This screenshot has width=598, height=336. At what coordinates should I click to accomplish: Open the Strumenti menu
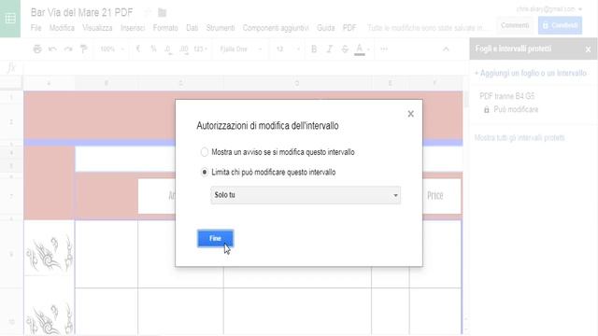pos(221,28)
